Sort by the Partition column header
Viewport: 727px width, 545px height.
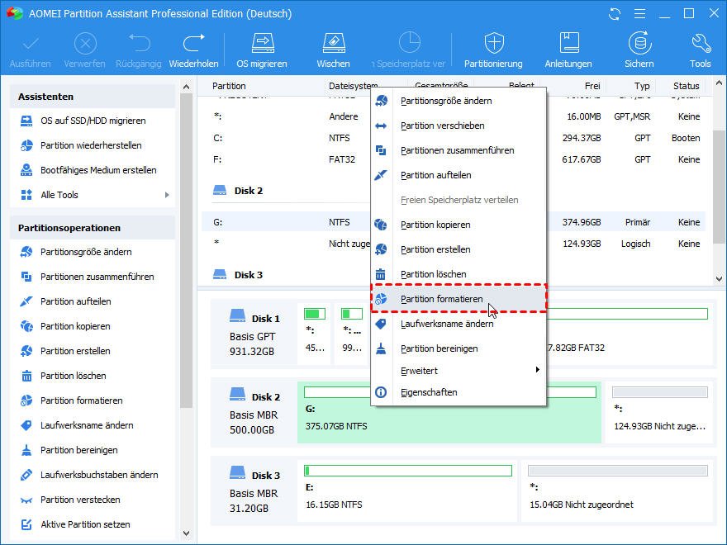229,86
